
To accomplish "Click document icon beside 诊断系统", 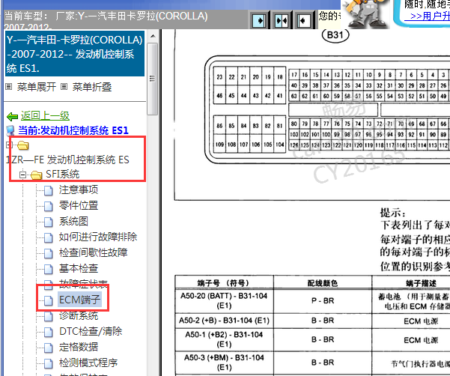I will pos(49,316).
